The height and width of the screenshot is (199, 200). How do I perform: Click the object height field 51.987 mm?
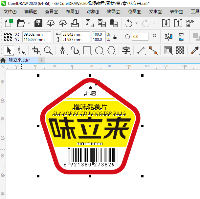click(x=76, y=40)
